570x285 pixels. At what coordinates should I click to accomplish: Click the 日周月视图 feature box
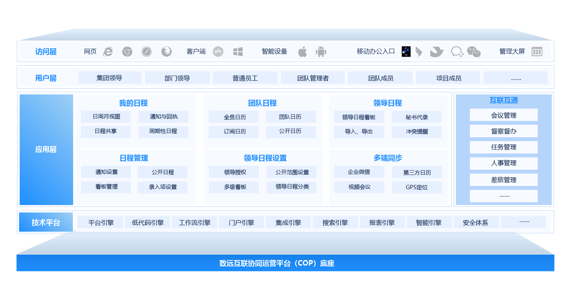tap(106, 117)
